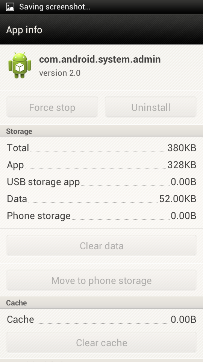Select the App info title bar

click(101, 30)
